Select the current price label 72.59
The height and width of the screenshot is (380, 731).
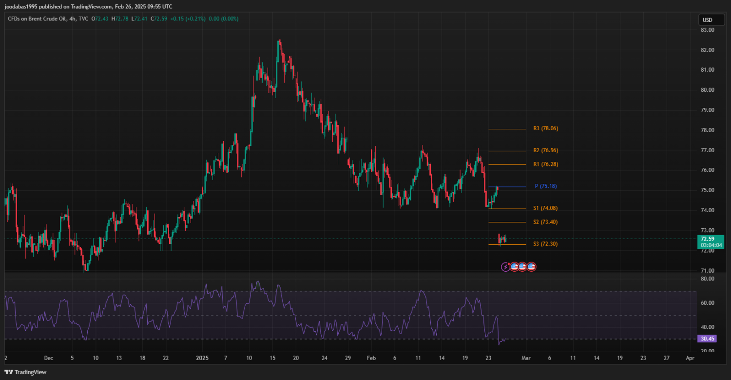(x=707, y=239)
